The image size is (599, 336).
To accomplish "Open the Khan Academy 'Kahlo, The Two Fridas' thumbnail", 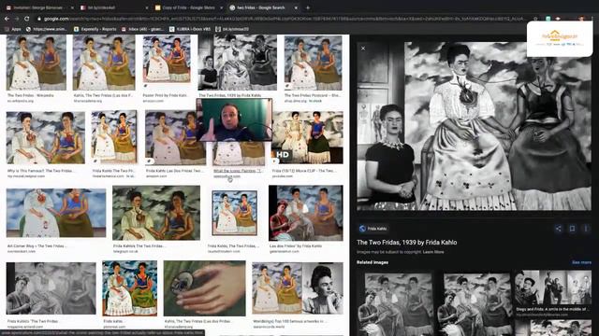I will pyautogui.click(x=104, y=63).
